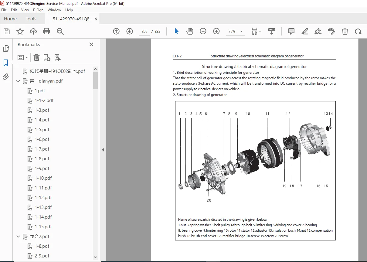
Task: Toggle the Page Thumbnails panel
Action: pyautogui.click(x=6, y=49)
